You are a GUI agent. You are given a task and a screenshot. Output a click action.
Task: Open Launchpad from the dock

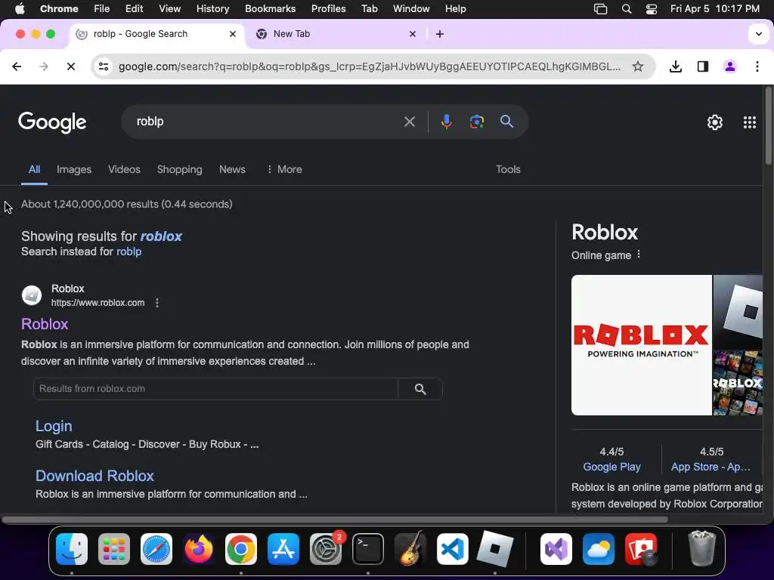tap(114, 549)
